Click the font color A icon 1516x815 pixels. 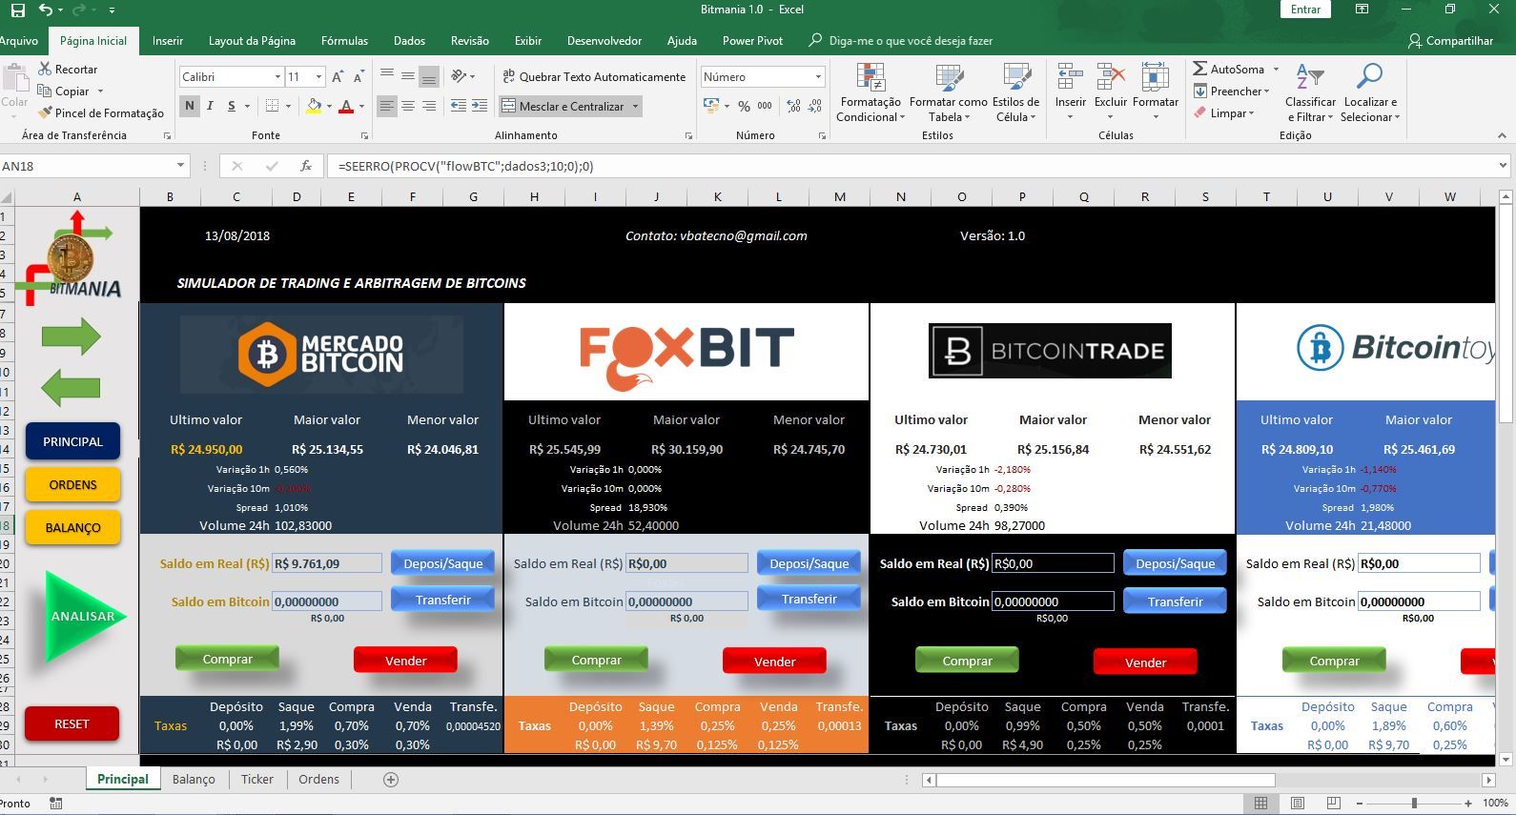tap(346, 106)
